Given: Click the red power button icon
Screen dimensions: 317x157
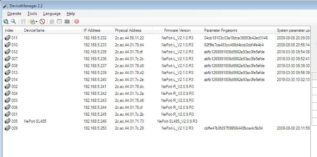Looking at the screenshot, I should tap(77, 21).
